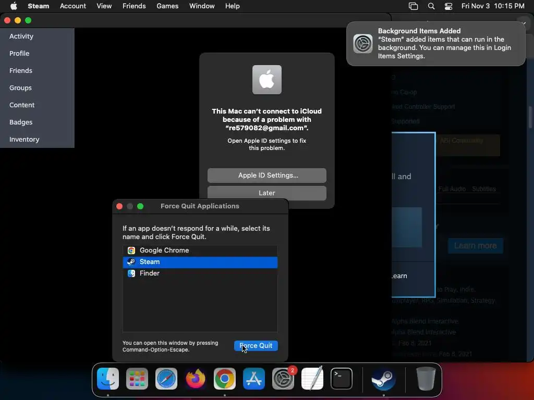Viewport: 534px width, 400px height.
Task: Select Google Chrome in Force Quit list
Action: point(200,251)
